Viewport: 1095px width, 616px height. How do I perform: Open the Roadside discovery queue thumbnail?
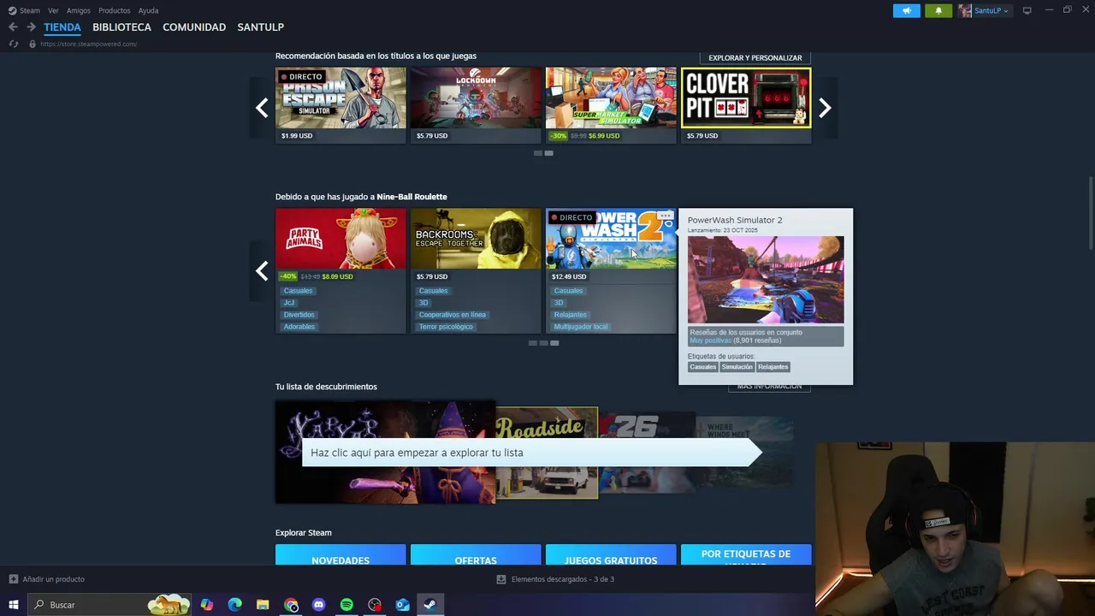coord(547,453)
